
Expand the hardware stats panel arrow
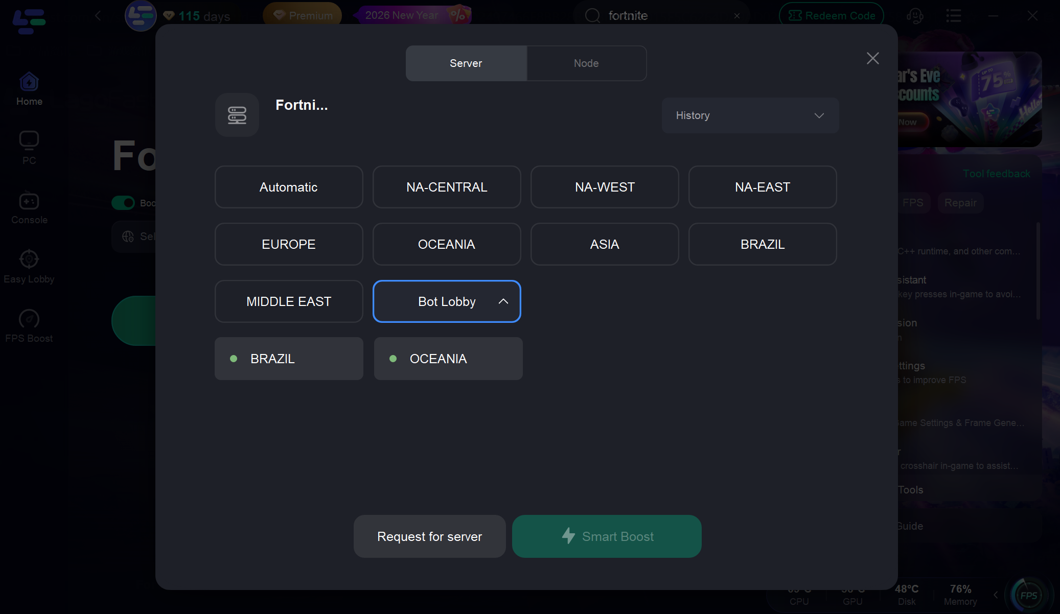pos(996,595)
